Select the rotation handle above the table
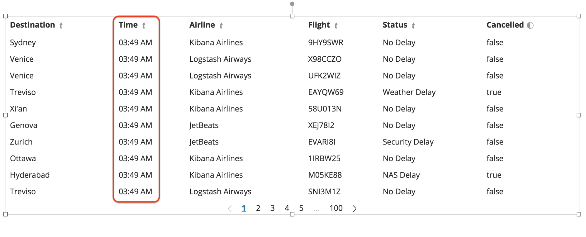This screenshot has height=237, width=586. click(x=292, y=4)
